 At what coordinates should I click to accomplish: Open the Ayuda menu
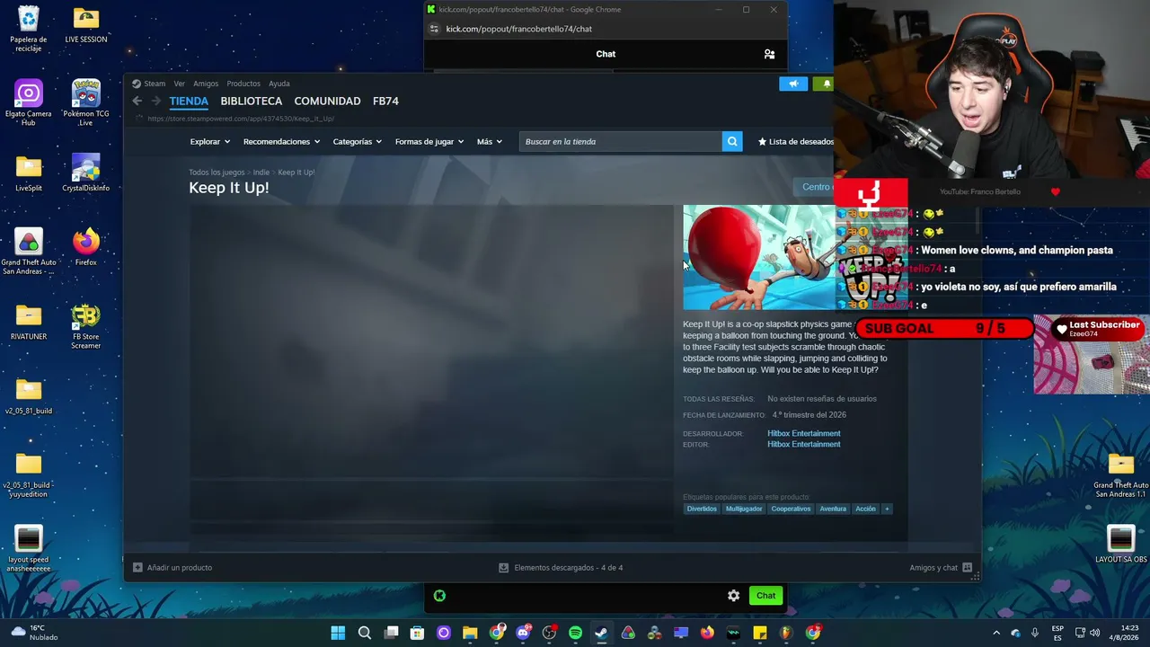[279, 84]
